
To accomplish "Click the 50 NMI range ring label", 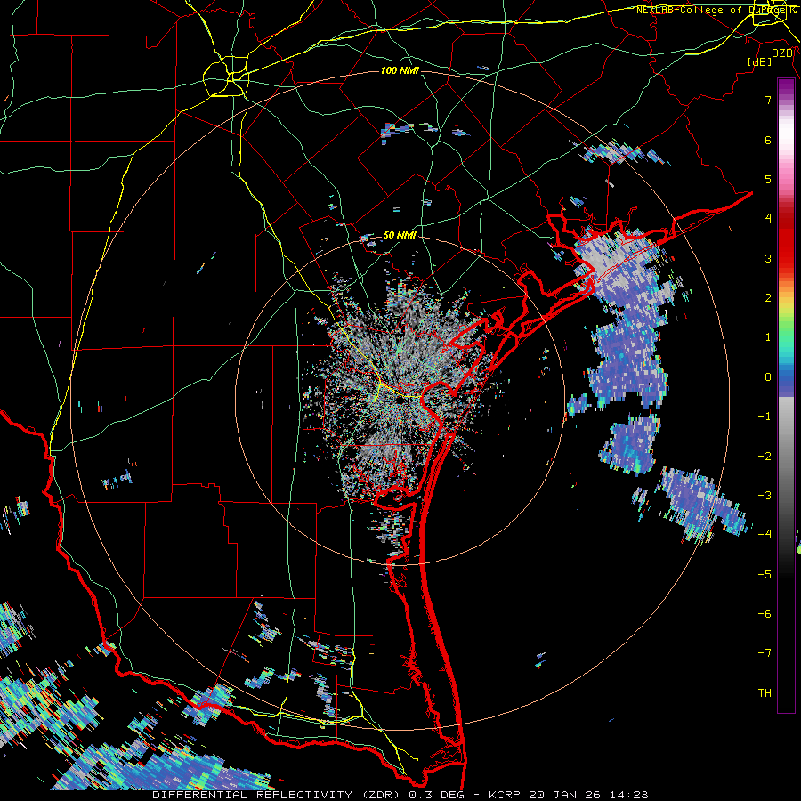I will point(400,235).
